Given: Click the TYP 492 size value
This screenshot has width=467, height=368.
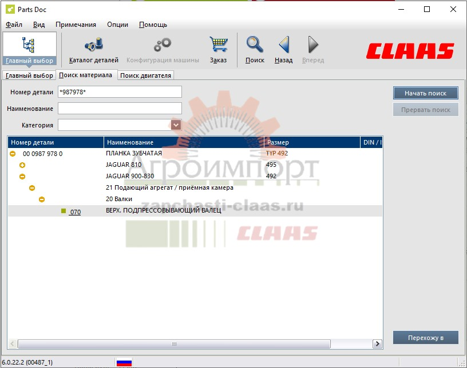Looking at the screenshot, I should pos(277,153).
